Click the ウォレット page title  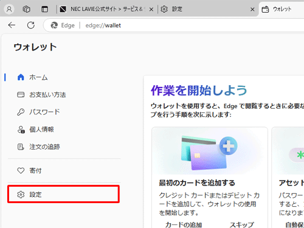click(x=35, y=47)
